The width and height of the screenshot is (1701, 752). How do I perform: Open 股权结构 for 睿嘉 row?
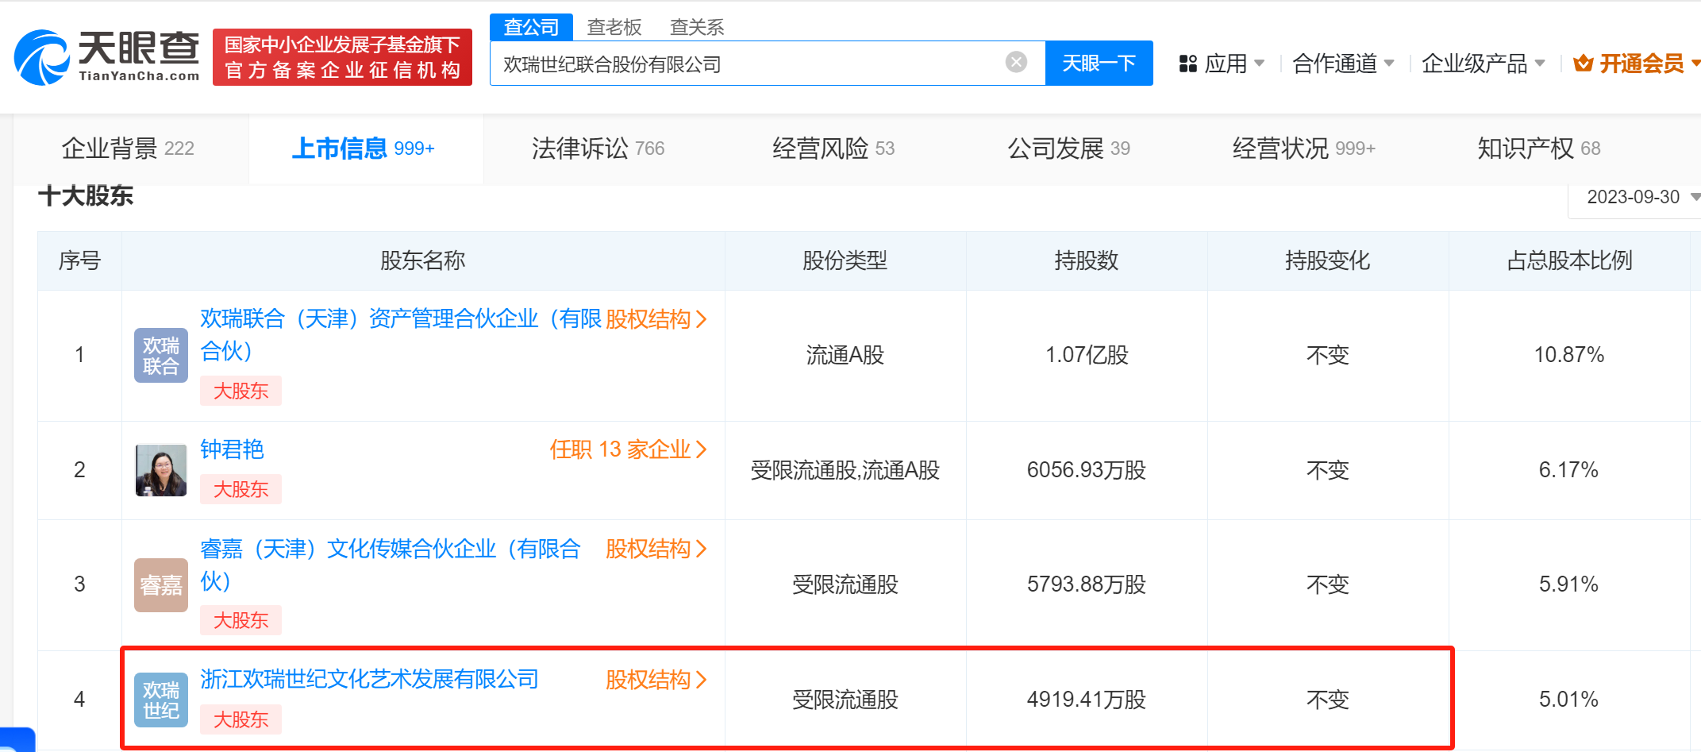[x=656, y=549]
